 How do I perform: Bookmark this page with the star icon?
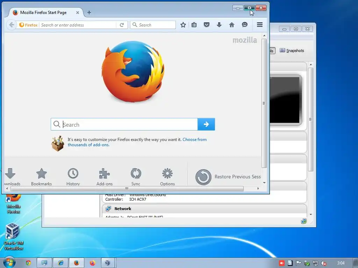coord(183,25)
